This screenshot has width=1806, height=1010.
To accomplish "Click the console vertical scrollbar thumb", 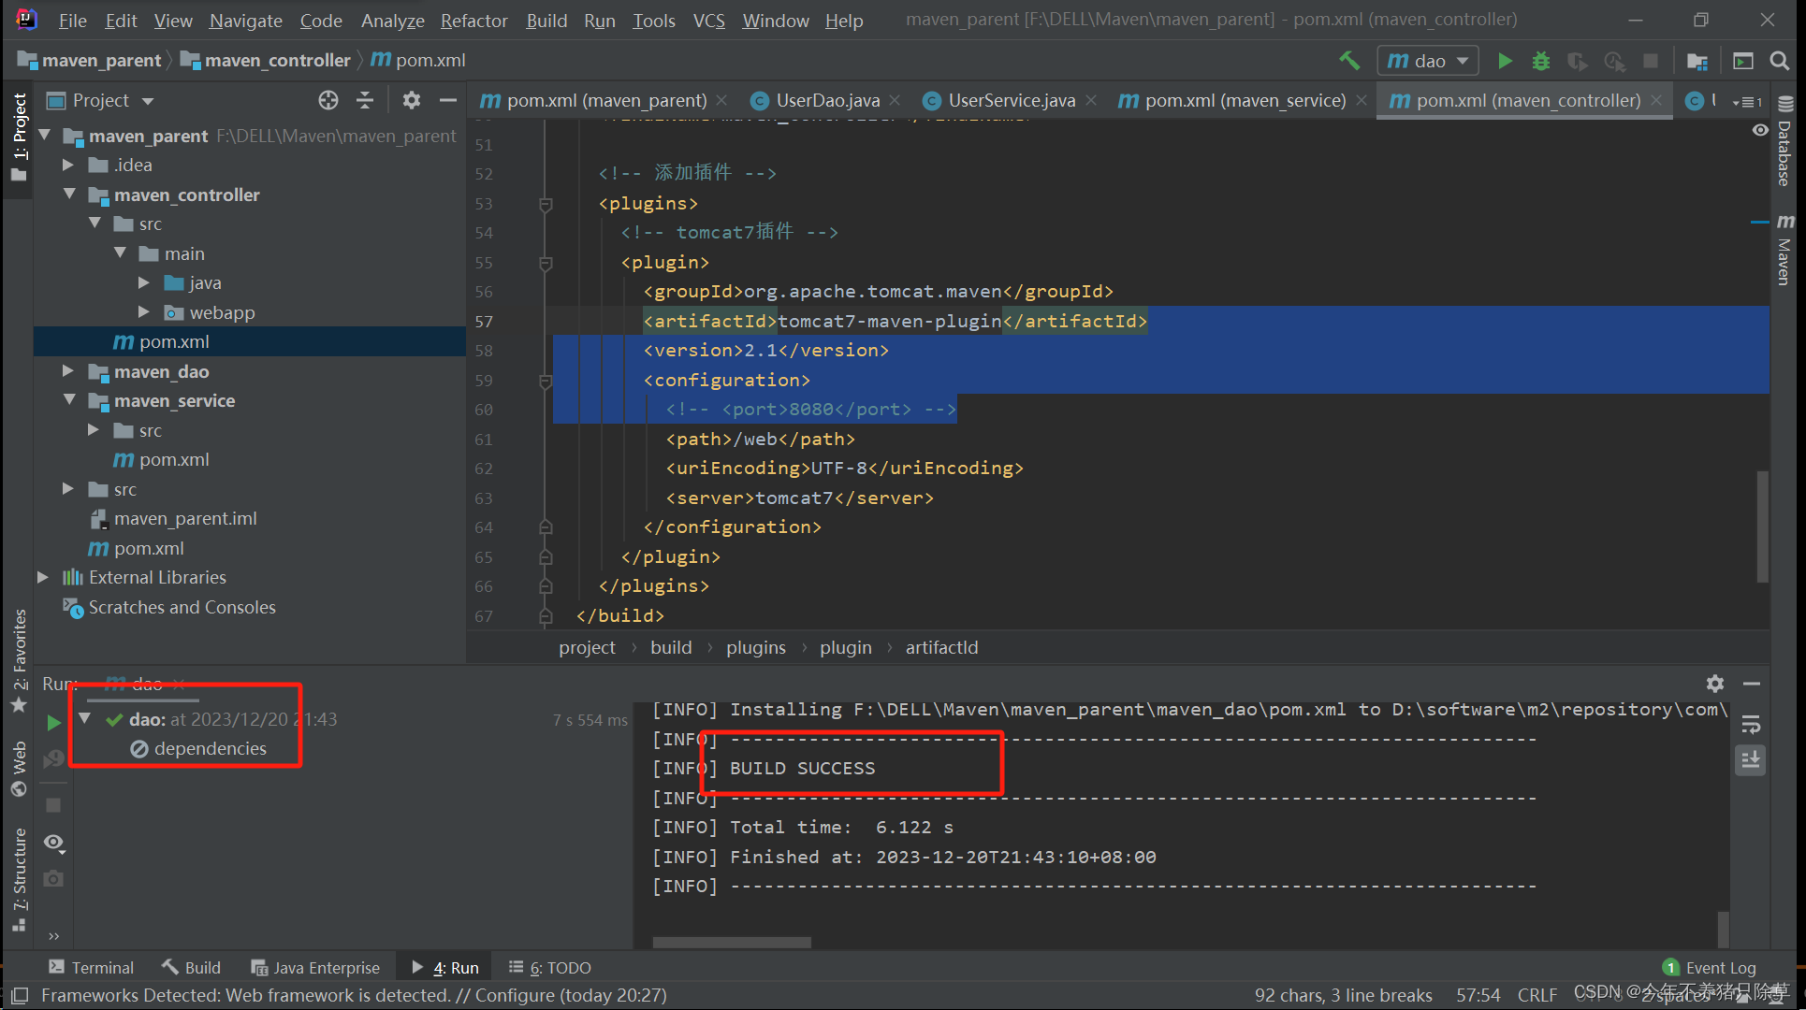I will click(1723, 929).
